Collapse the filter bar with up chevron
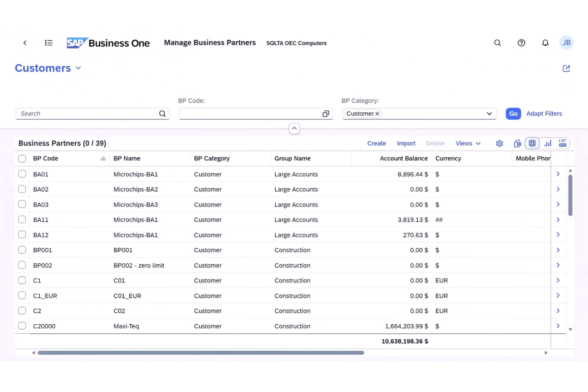The width and height of the screenshot is (588, 392). tap(294, 128)
